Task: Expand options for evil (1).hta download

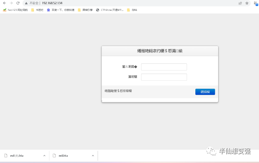Action: click(44, 156)
